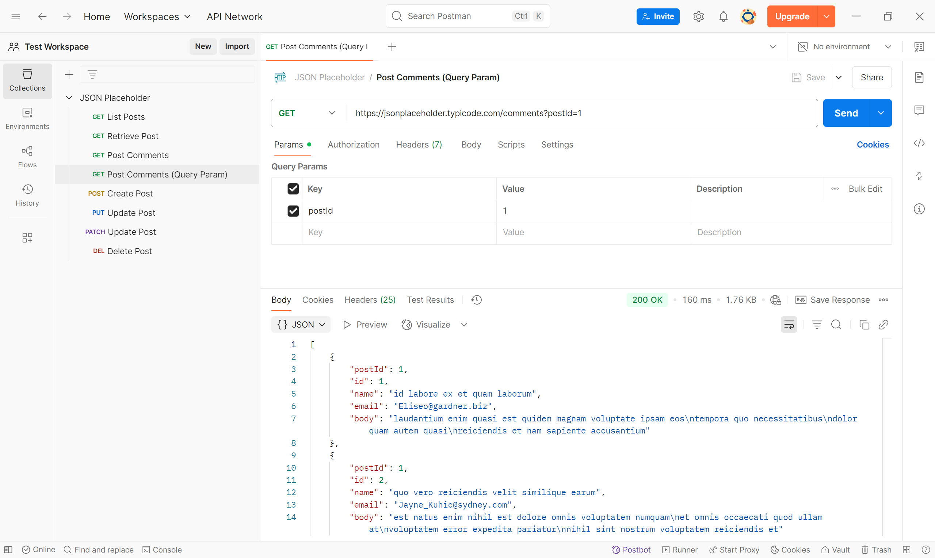935x558 pixels.
Task: Copy the response body
Action: [864, 325]
